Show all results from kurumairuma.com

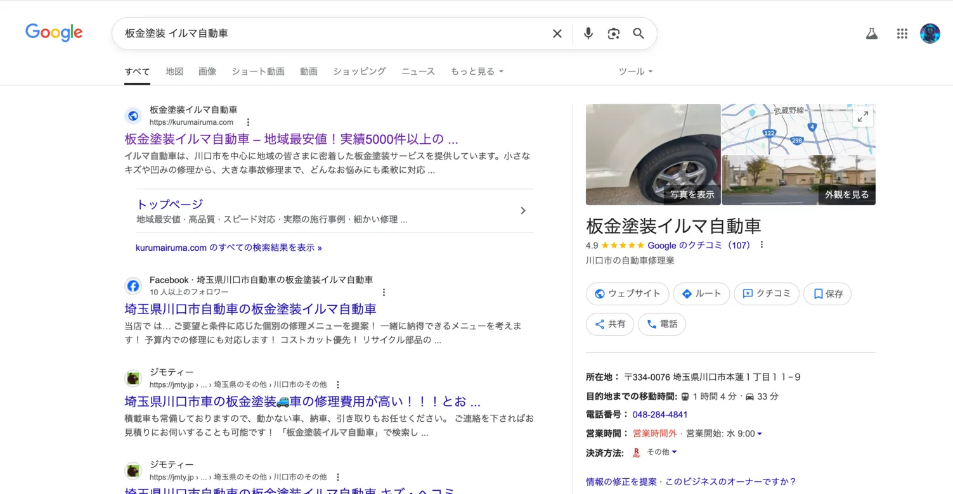(229, 248)
